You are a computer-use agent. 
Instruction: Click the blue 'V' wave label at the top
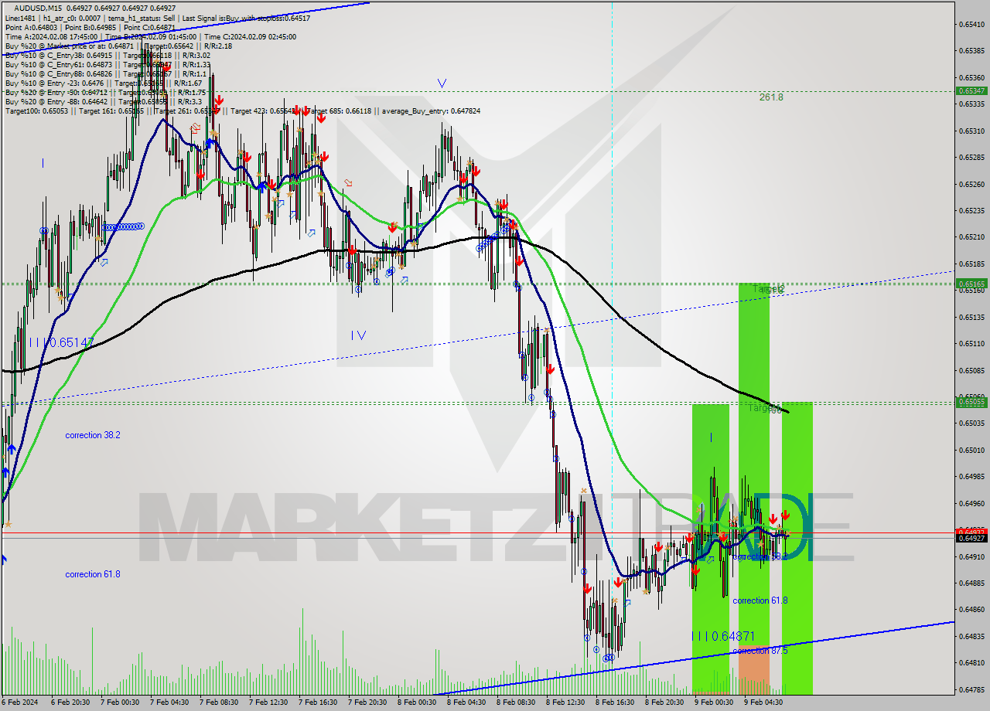pyautogui.click(x=442, y=83)
